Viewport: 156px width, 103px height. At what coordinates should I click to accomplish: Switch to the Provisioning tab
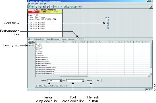(56, 39)
